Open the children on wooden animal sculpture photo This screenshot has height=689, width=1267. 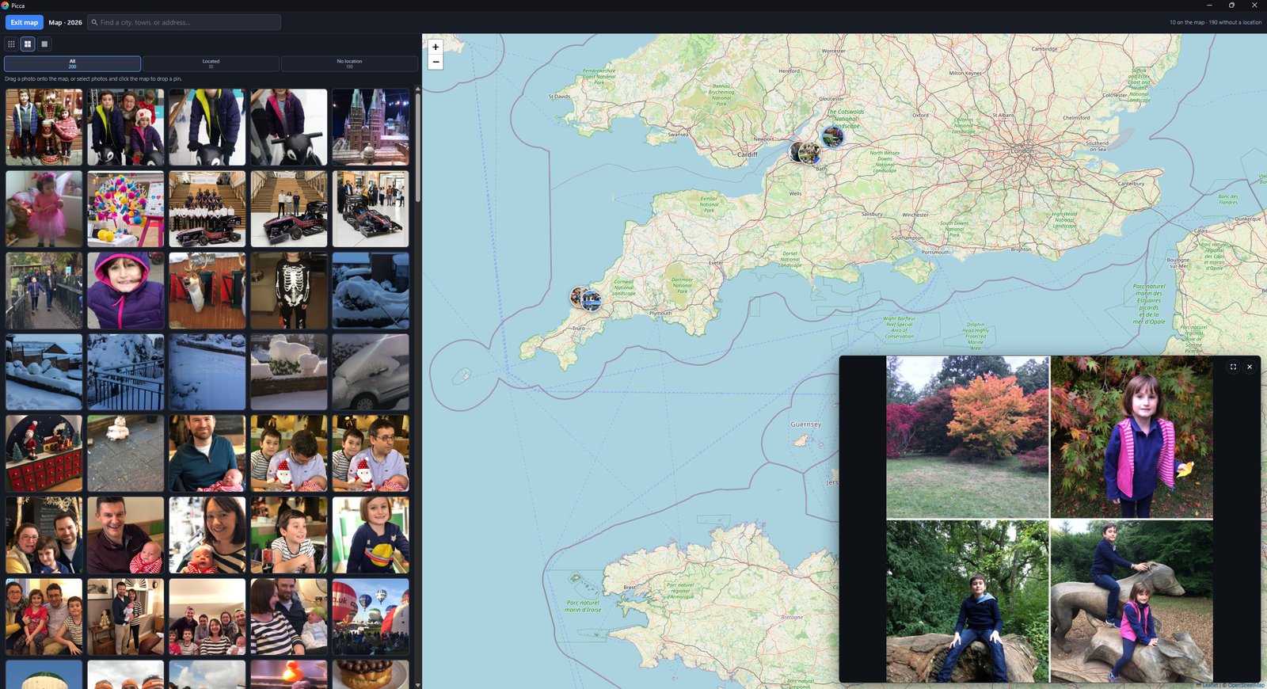tap(1132, 601)
